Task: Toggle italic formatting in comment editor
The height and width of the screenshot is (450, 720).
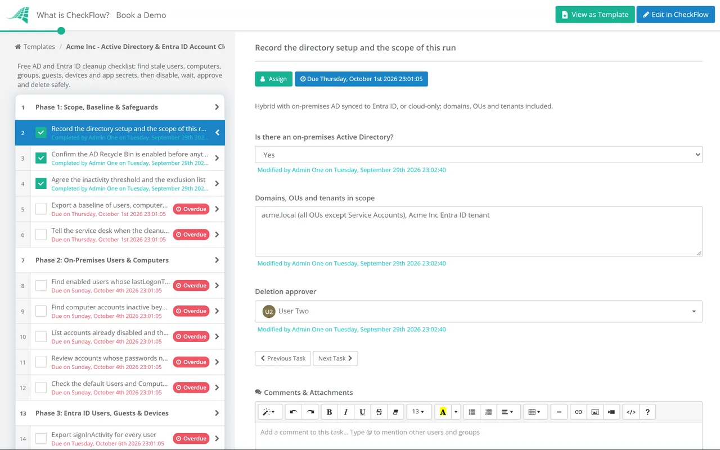Action: [x=346, y=412]
